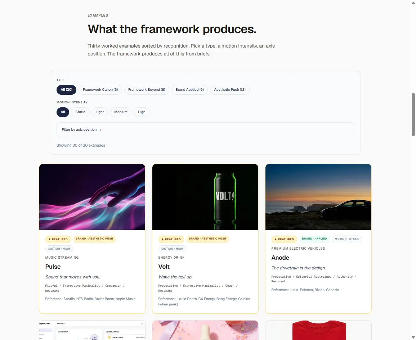This screenshot has height=340, width=416.
Task: Choose Medium motion intensity
Action: pyautogui.click(x=121, y=112)
